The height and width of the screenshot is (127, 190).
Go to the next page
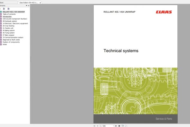click(116, 126)
